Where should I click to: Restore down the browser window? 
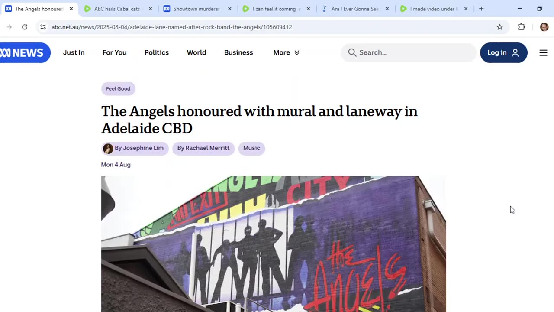pos(539,9)
